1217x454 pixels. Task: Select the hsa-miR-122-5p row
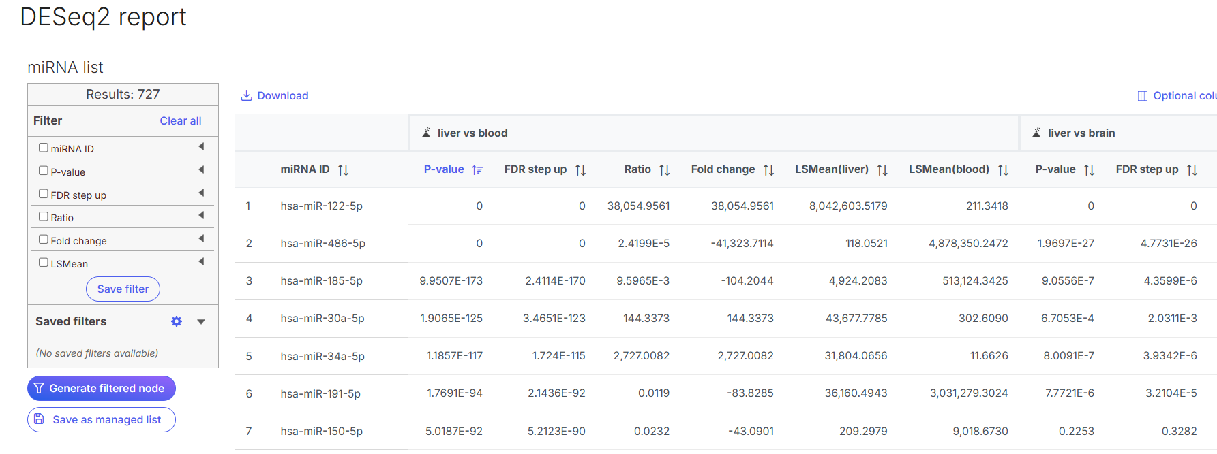coord(321,206)
